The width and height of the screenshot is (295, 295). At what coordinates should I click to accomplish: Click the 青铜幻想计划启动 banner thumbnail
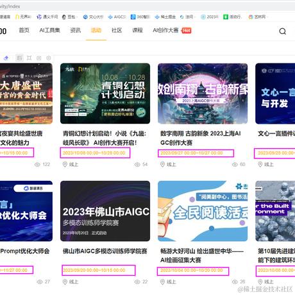(x=105, y=94)
